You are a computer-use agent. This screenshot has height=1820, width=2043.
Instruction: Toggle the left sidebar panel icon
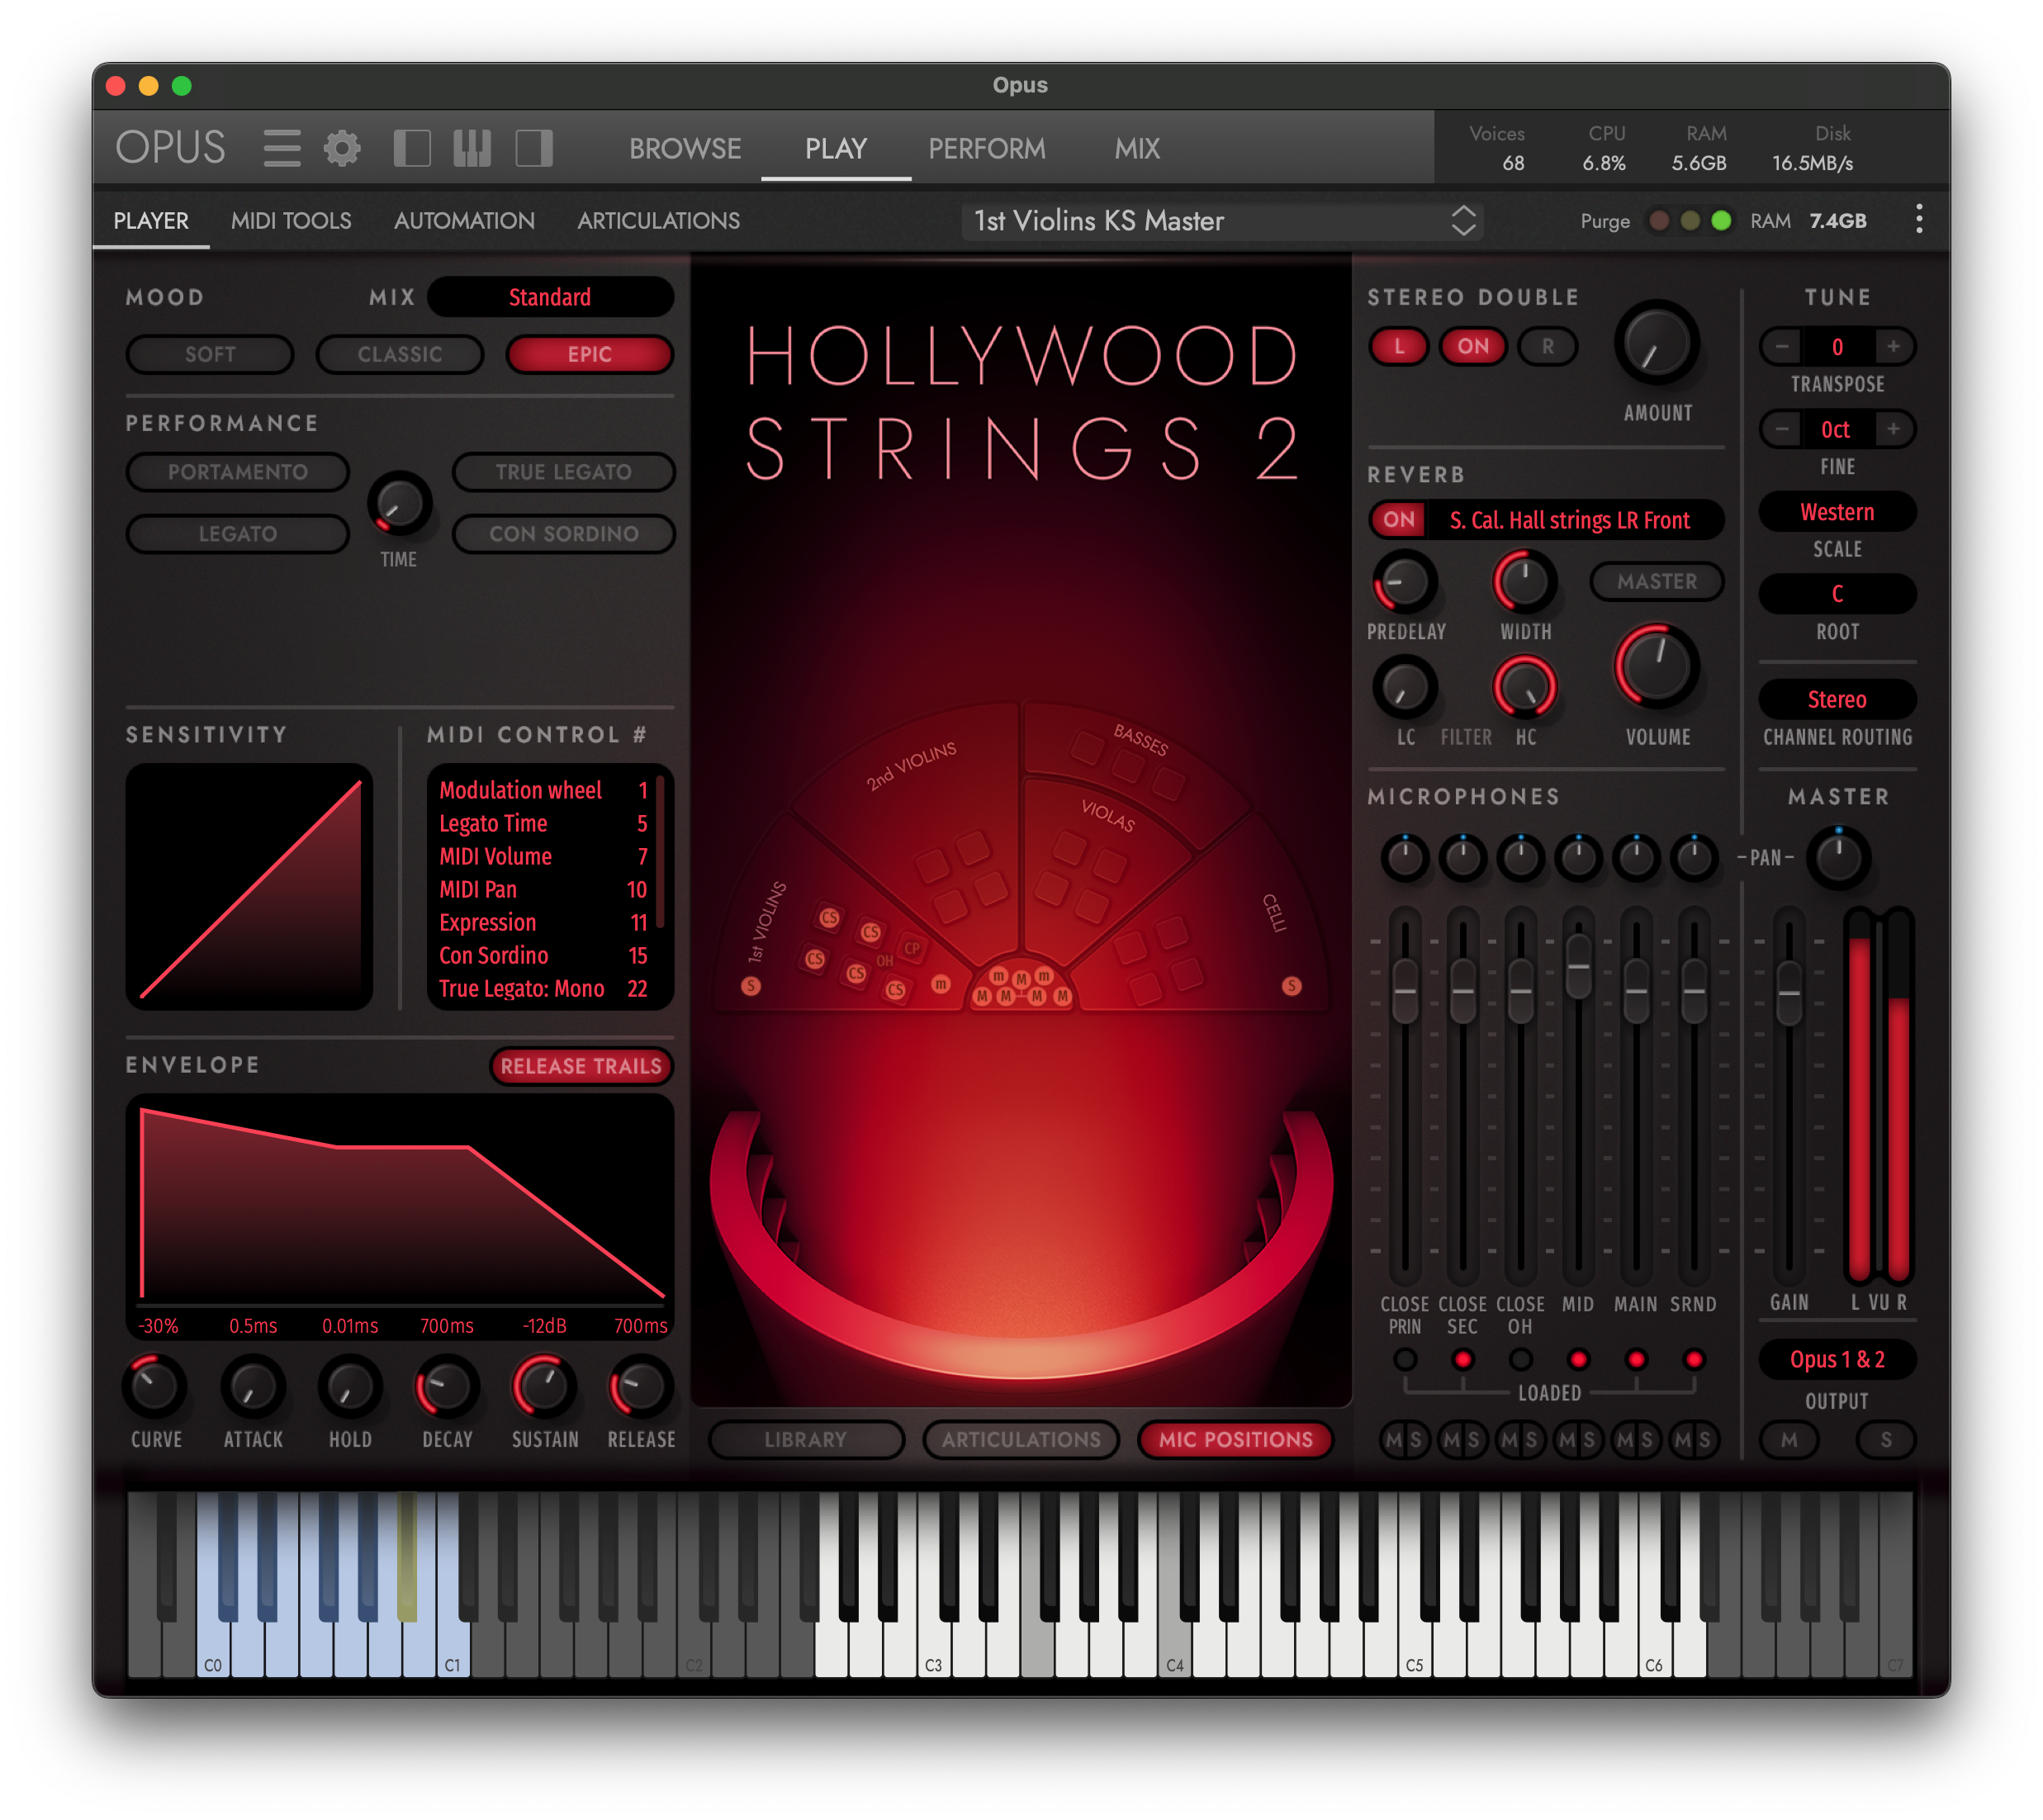point(412,148)
